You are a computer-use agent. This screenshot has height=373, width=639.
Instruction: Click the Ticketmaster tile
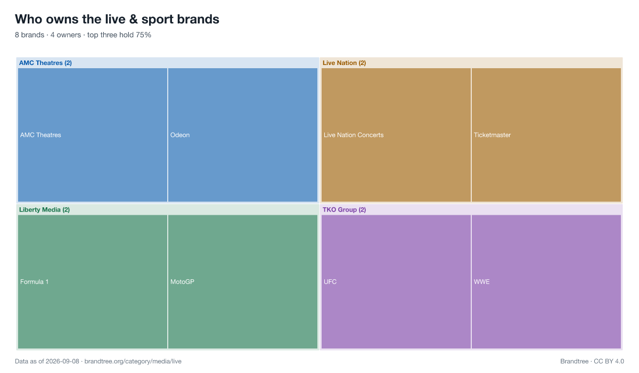click(546, 135)
